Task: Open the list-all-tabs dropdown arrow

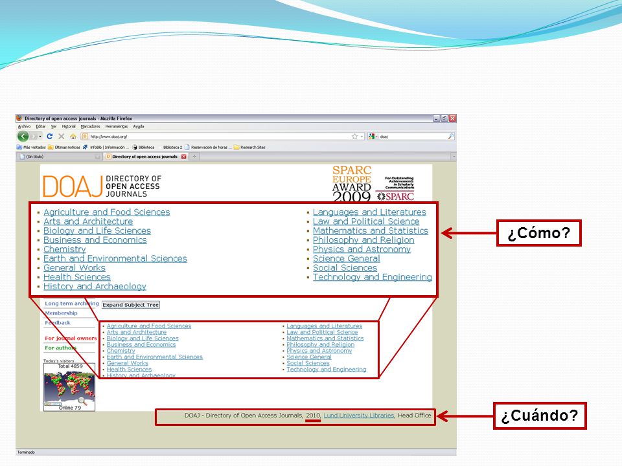Action: point(454,157)
